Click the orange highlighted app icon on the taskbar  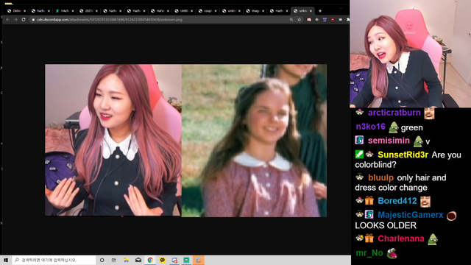(x=198, y=260)
